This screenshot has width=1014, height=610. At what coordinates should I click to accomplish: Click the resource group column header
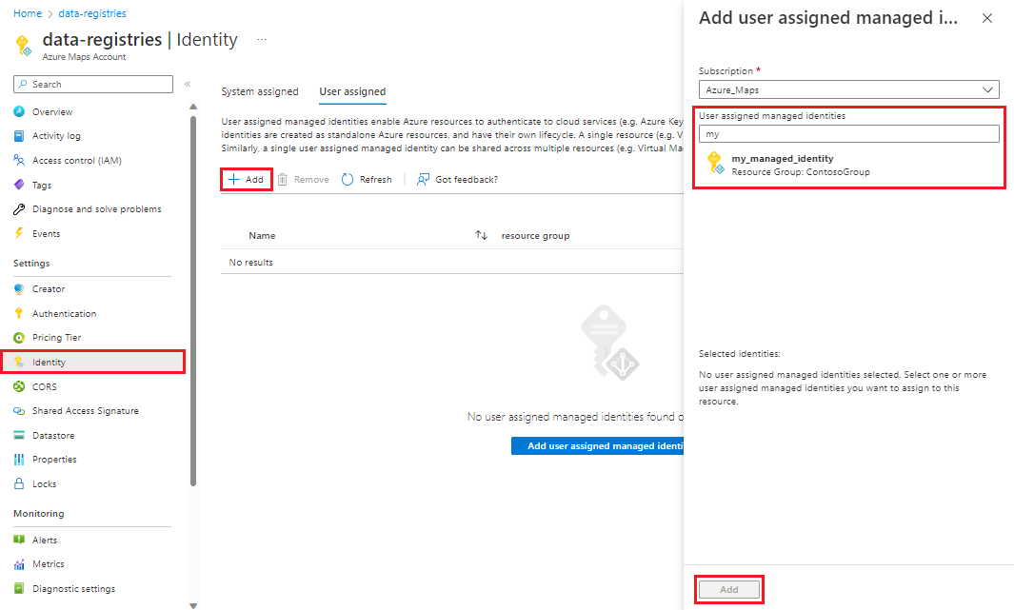(535, 236)
